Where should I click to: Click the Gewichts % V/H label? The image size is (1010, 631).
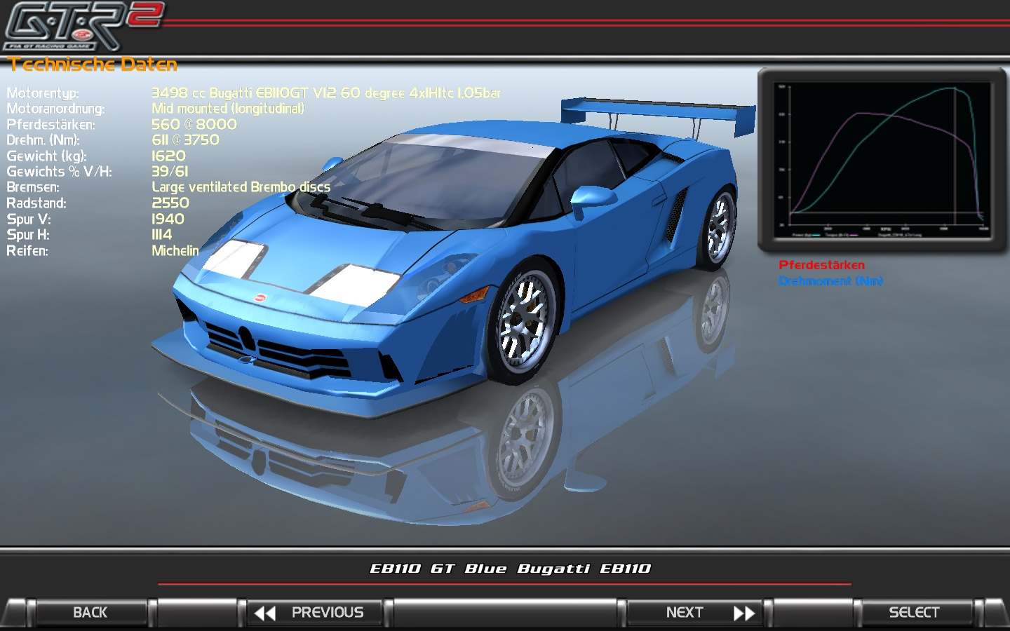(59, 172)
